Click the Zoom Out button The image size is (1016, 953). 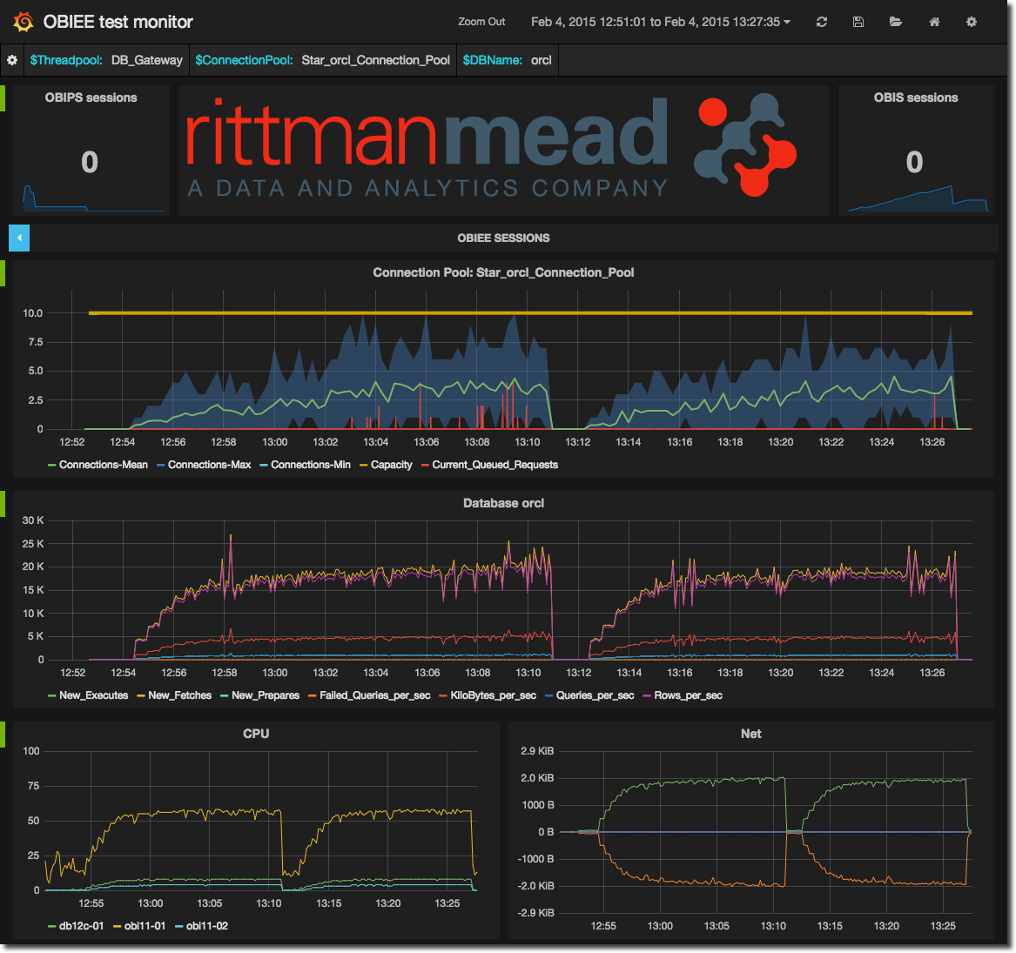[481, 22]
